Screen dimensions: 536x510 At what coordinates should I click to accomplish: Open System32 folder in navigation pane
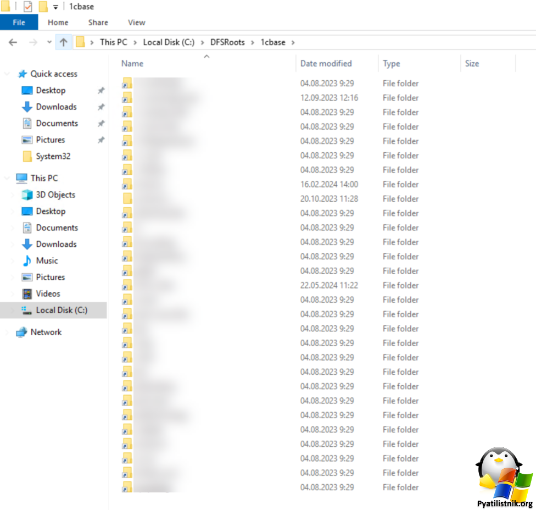pos(53,156)
